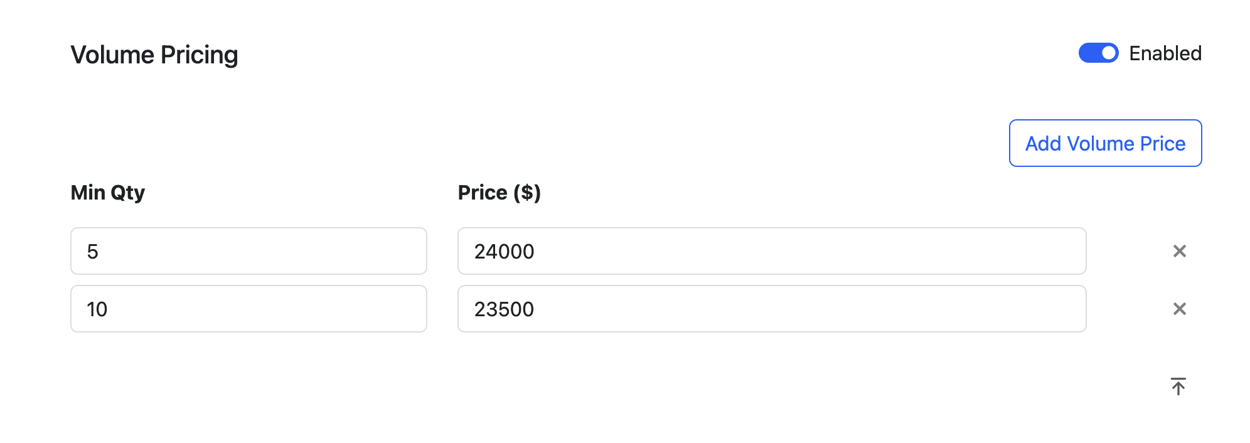The height and width of the screenshot is (443, 1250).
Task: Click the Price field showing 24000
Action: [771, 251]
